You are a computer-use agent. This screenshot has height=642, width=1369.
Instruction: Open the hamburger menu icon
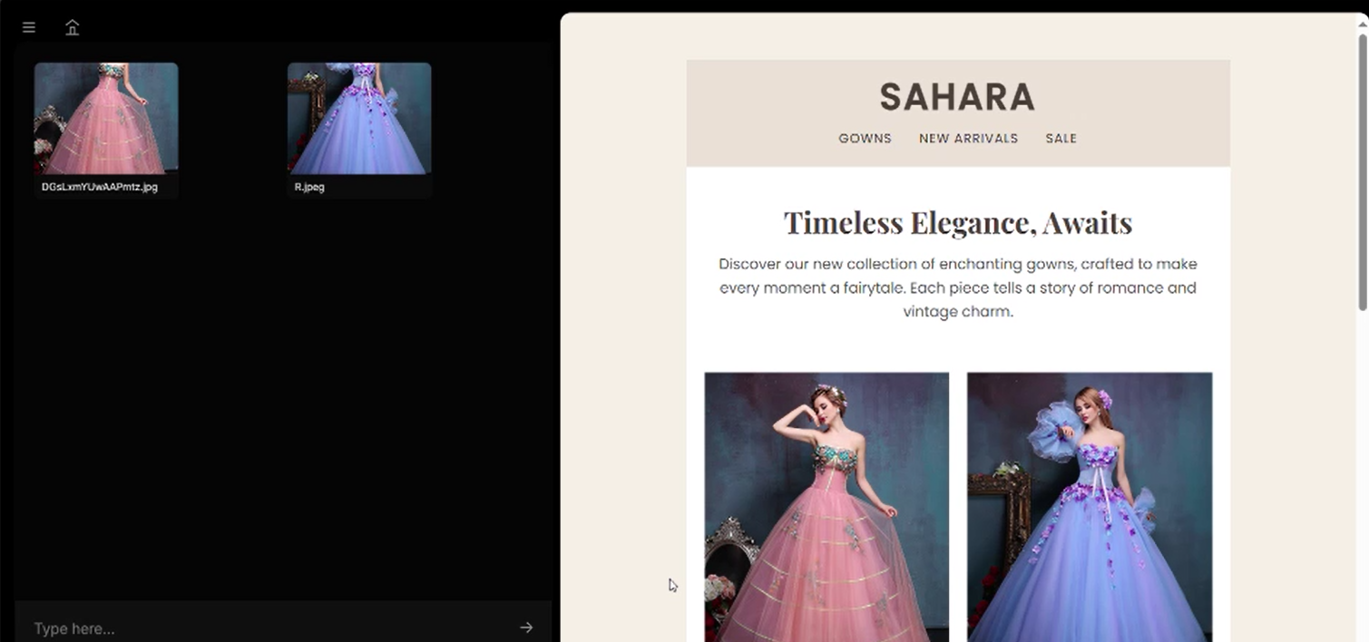pos(29,27)
